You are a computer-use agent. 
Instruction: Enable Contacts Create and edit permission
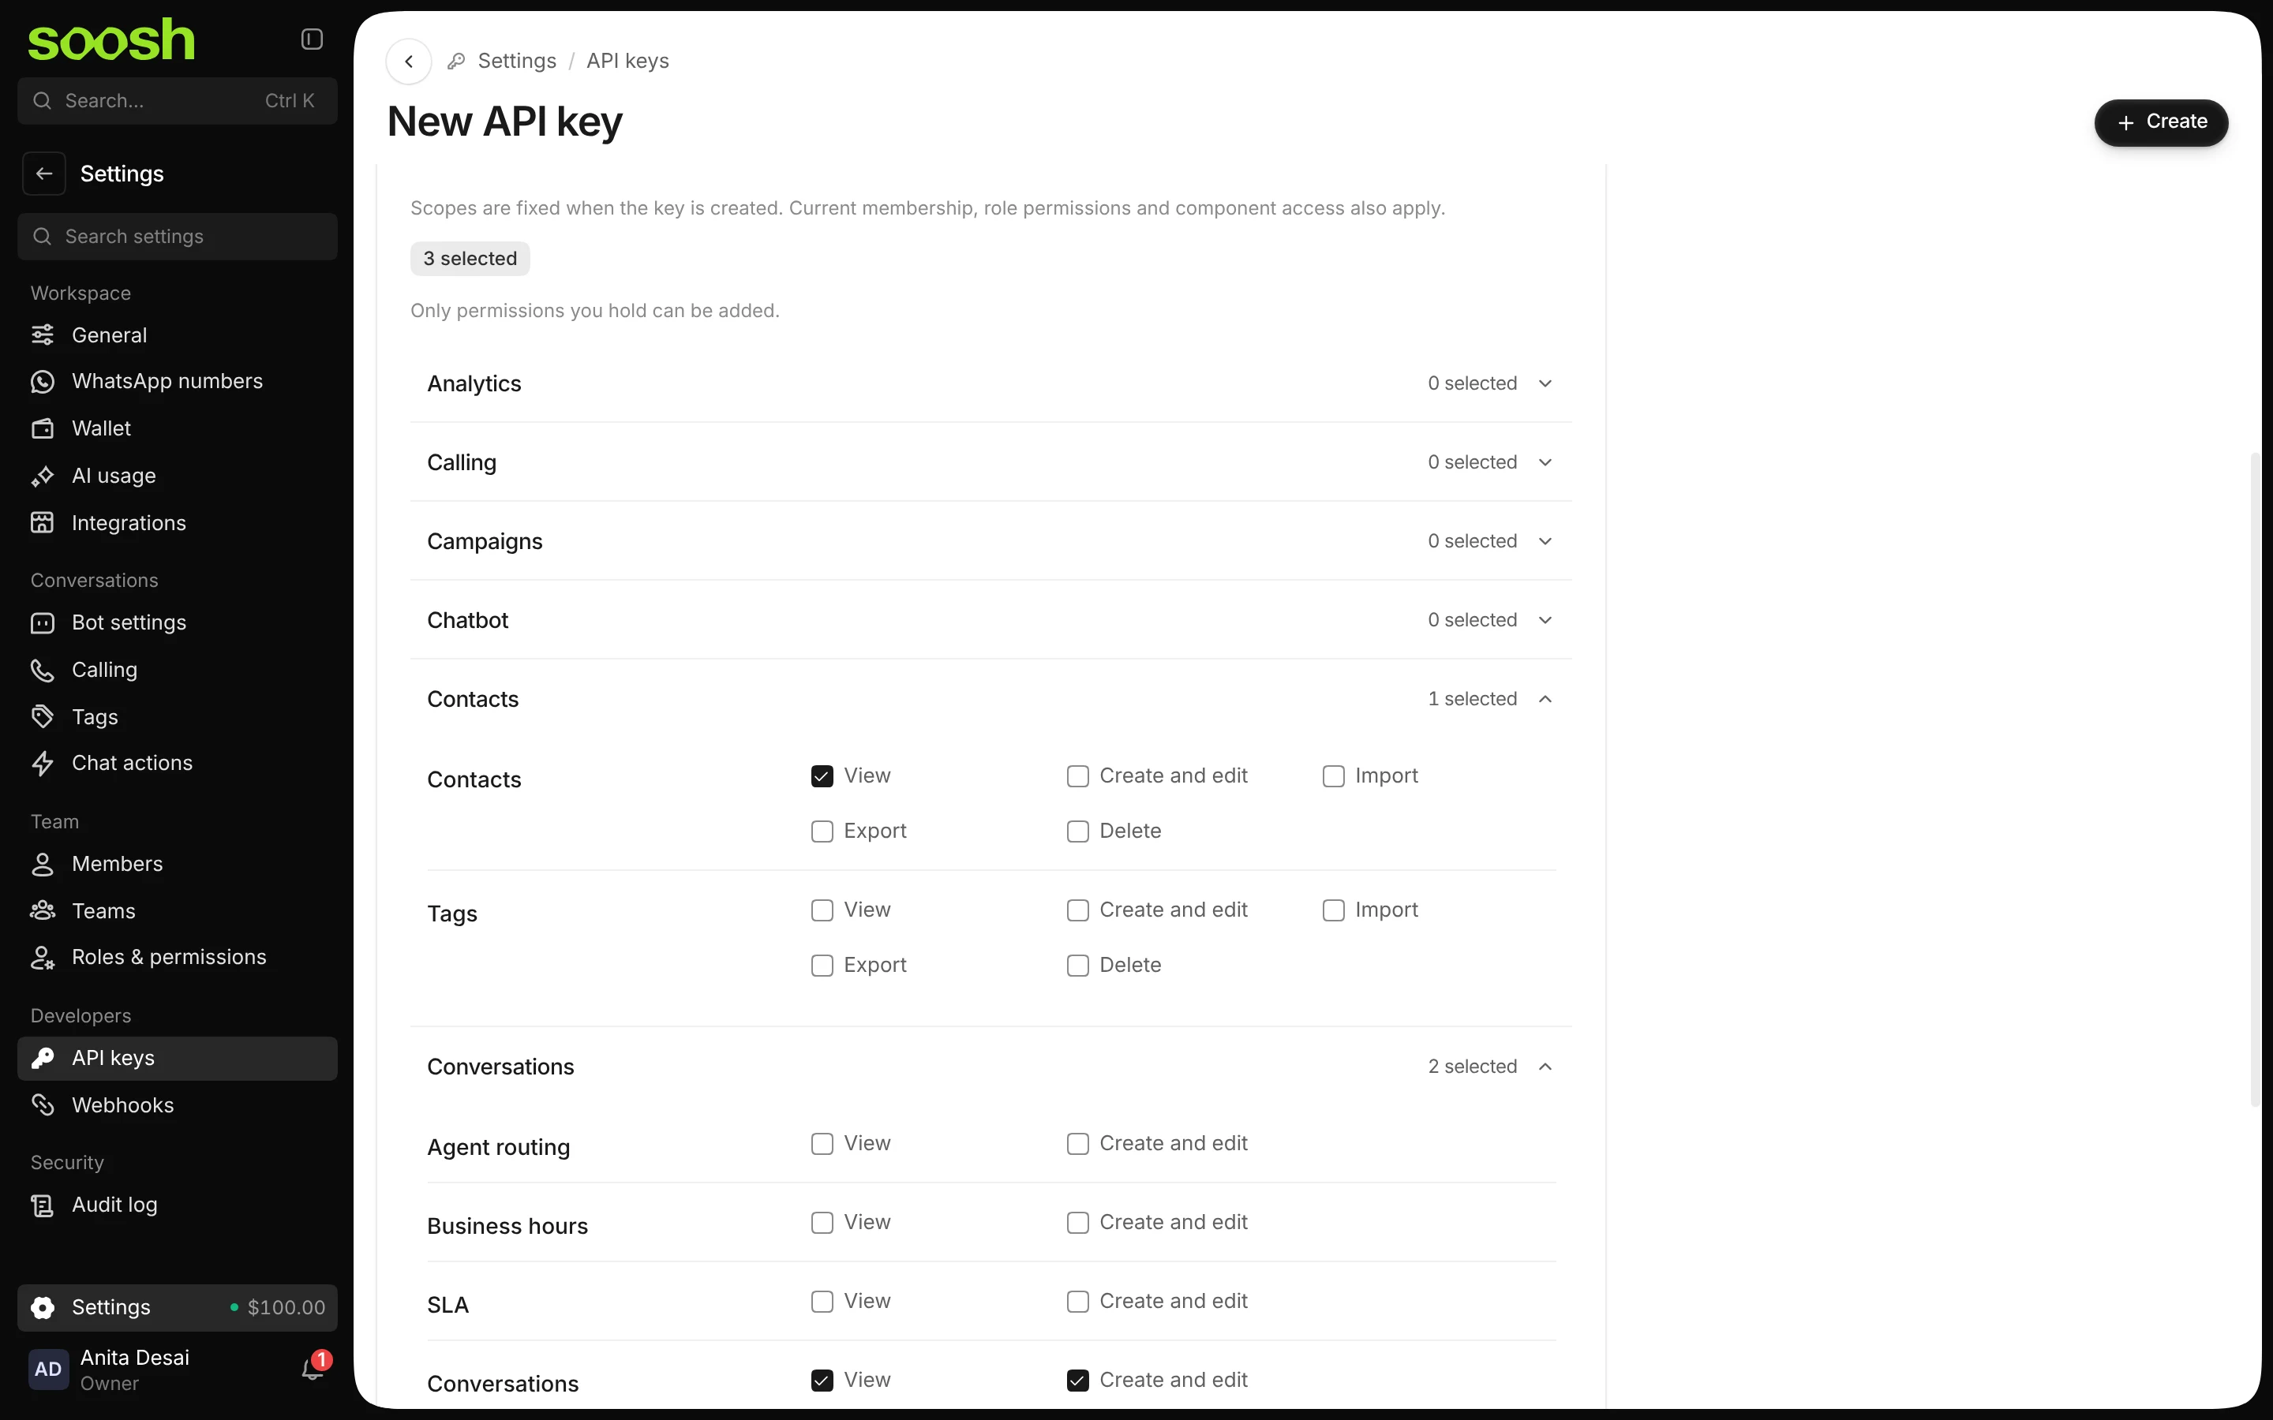pyautogui.click(x=1077, y=777)
